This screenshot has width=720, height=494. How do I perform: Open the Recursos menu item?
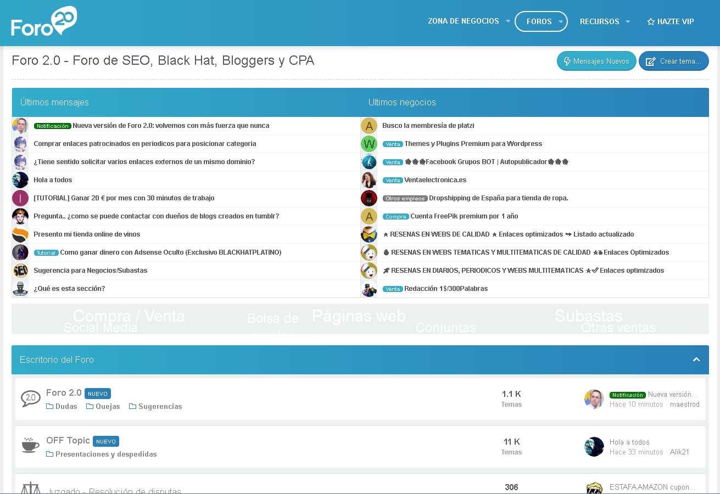599,22
